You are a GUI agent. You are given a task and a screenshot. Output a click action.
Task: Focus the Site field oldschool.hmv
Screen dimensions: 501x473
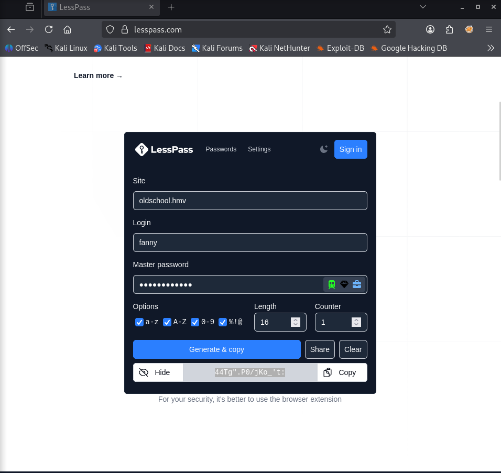click(250, 201)
